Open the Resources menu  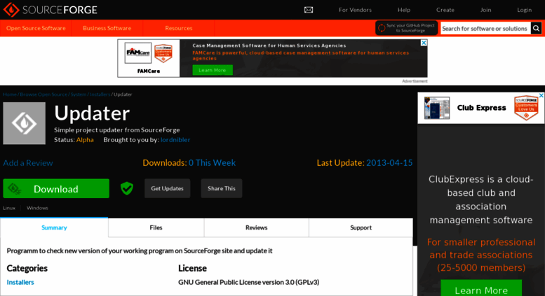tap(179, 28)
